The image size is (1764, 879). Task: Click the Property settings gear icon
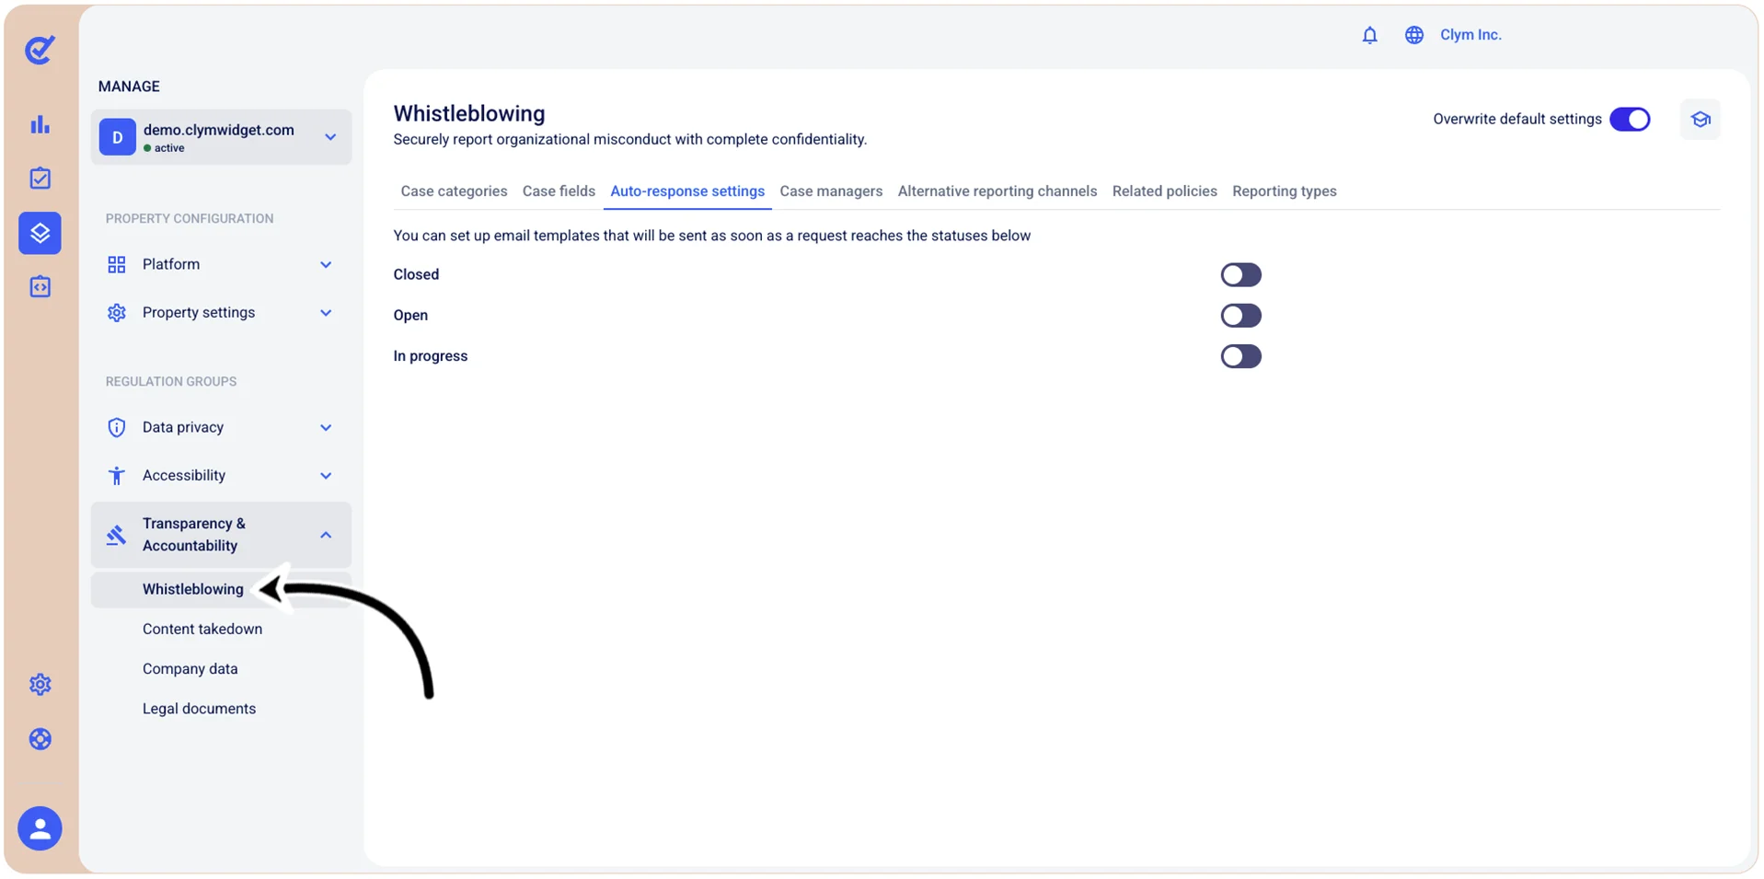117,313
